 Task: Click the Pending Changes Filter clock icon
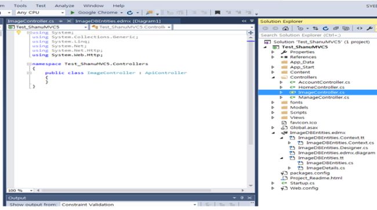pyautogui.click(x=300, y=28)
